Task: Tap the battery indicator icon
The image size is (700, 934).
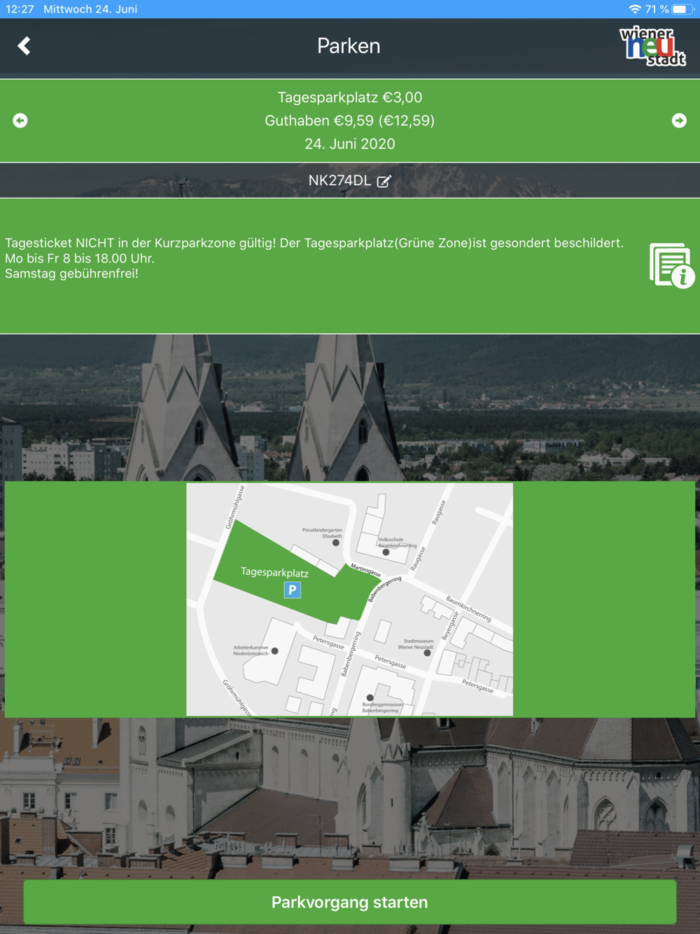Action: (x=682, y=9)
